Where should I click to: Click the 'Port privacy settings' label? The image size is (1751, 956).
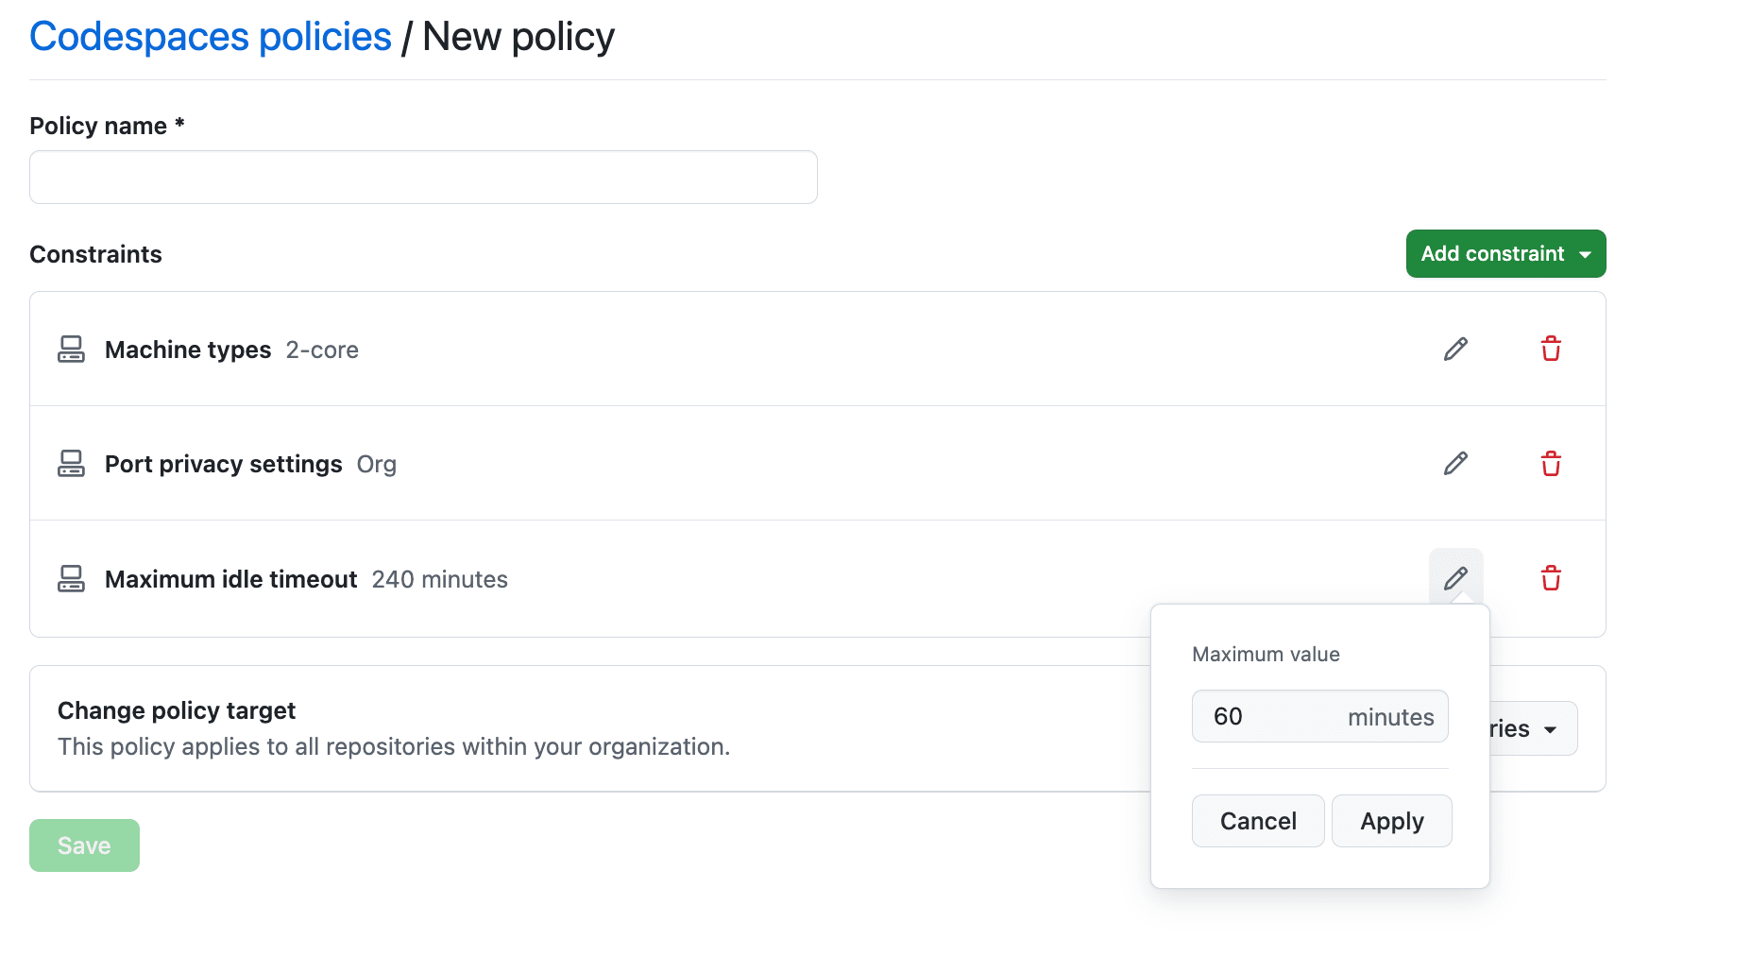click(x=224, y=464)
